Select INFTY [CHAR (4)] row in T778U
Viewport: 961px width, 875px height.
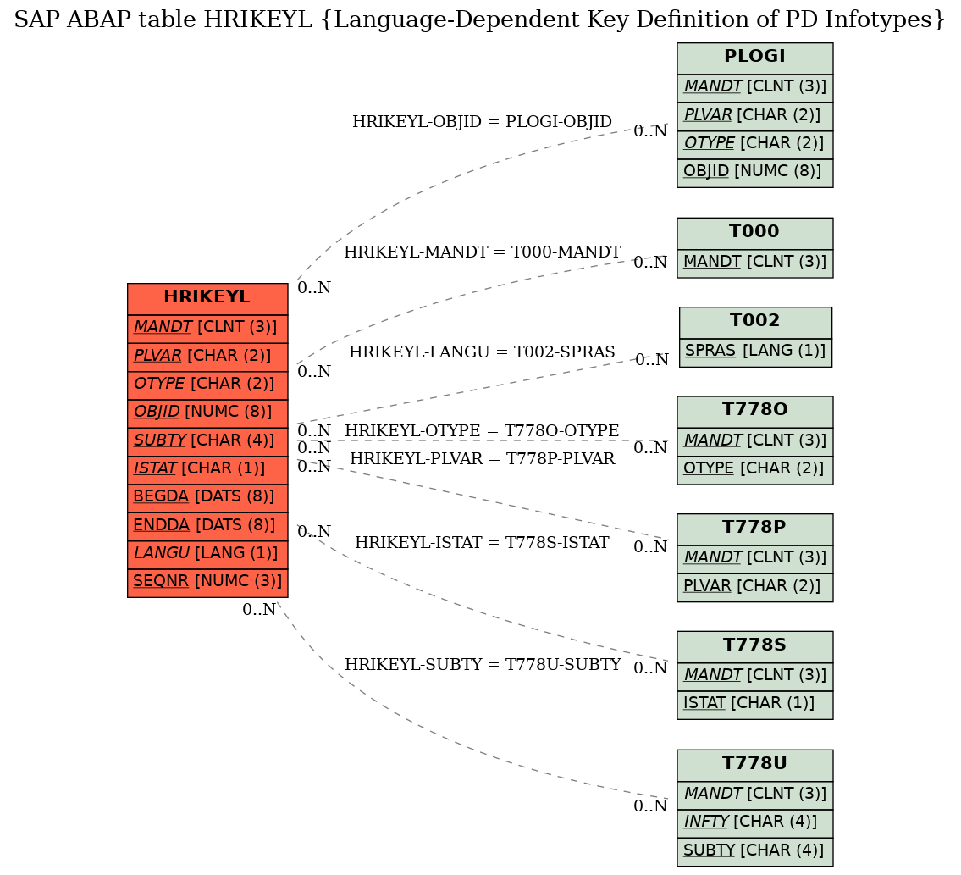click(x=754, y=823)
